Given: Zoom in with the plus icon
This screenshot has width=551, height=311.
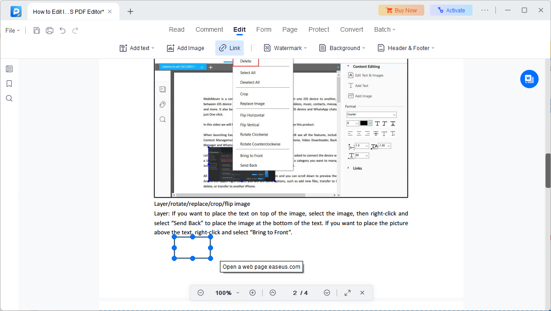Looking at the screenshot, I should pyautogui.click(x=253, y=293).
